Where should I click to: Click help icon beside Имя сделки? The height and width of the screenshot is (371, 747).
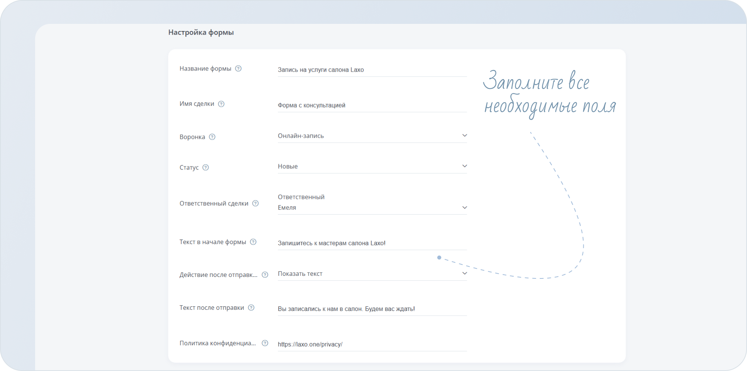click(221, 104)
